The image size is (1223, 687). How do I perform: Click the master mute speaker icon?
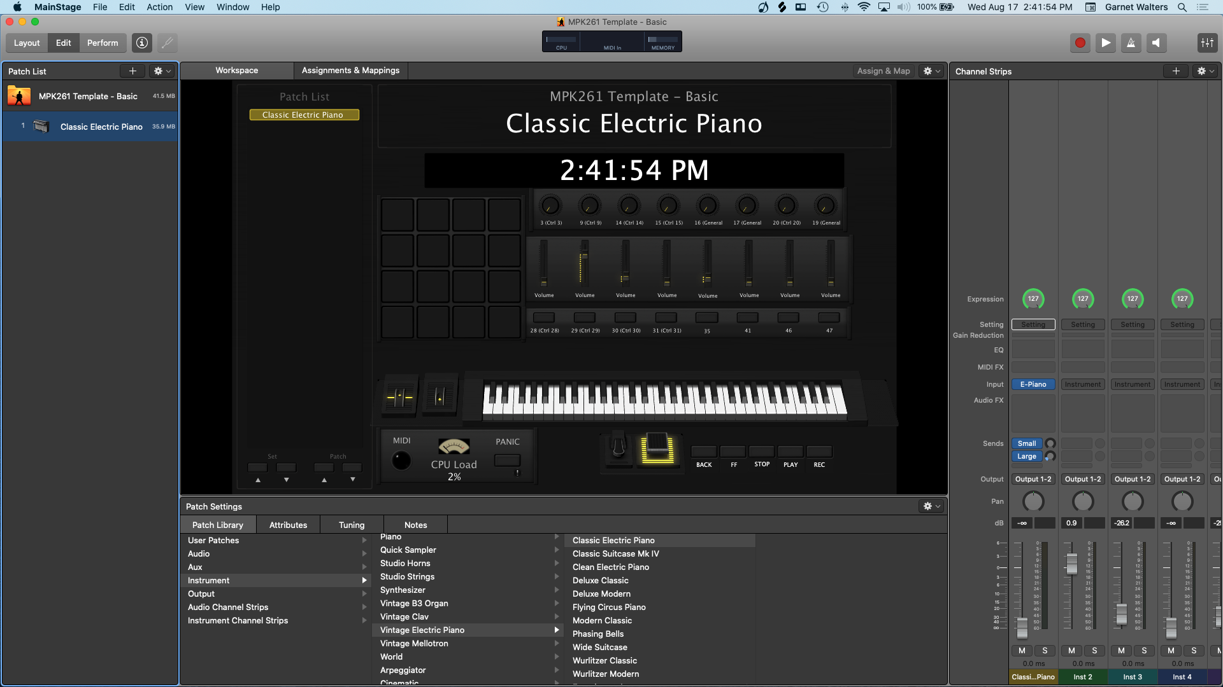pyautogui.click(x=1155, y=43)
